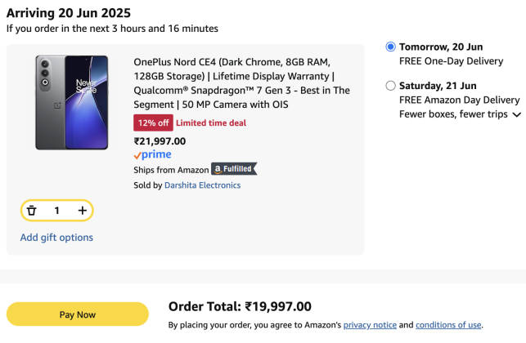Click the red 12% off badge

(x=152, y=122)
